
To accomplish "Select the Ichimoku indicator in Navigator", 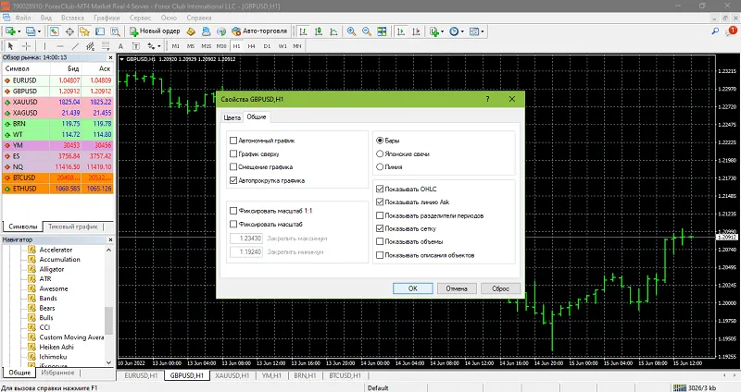I will [53, 357].
